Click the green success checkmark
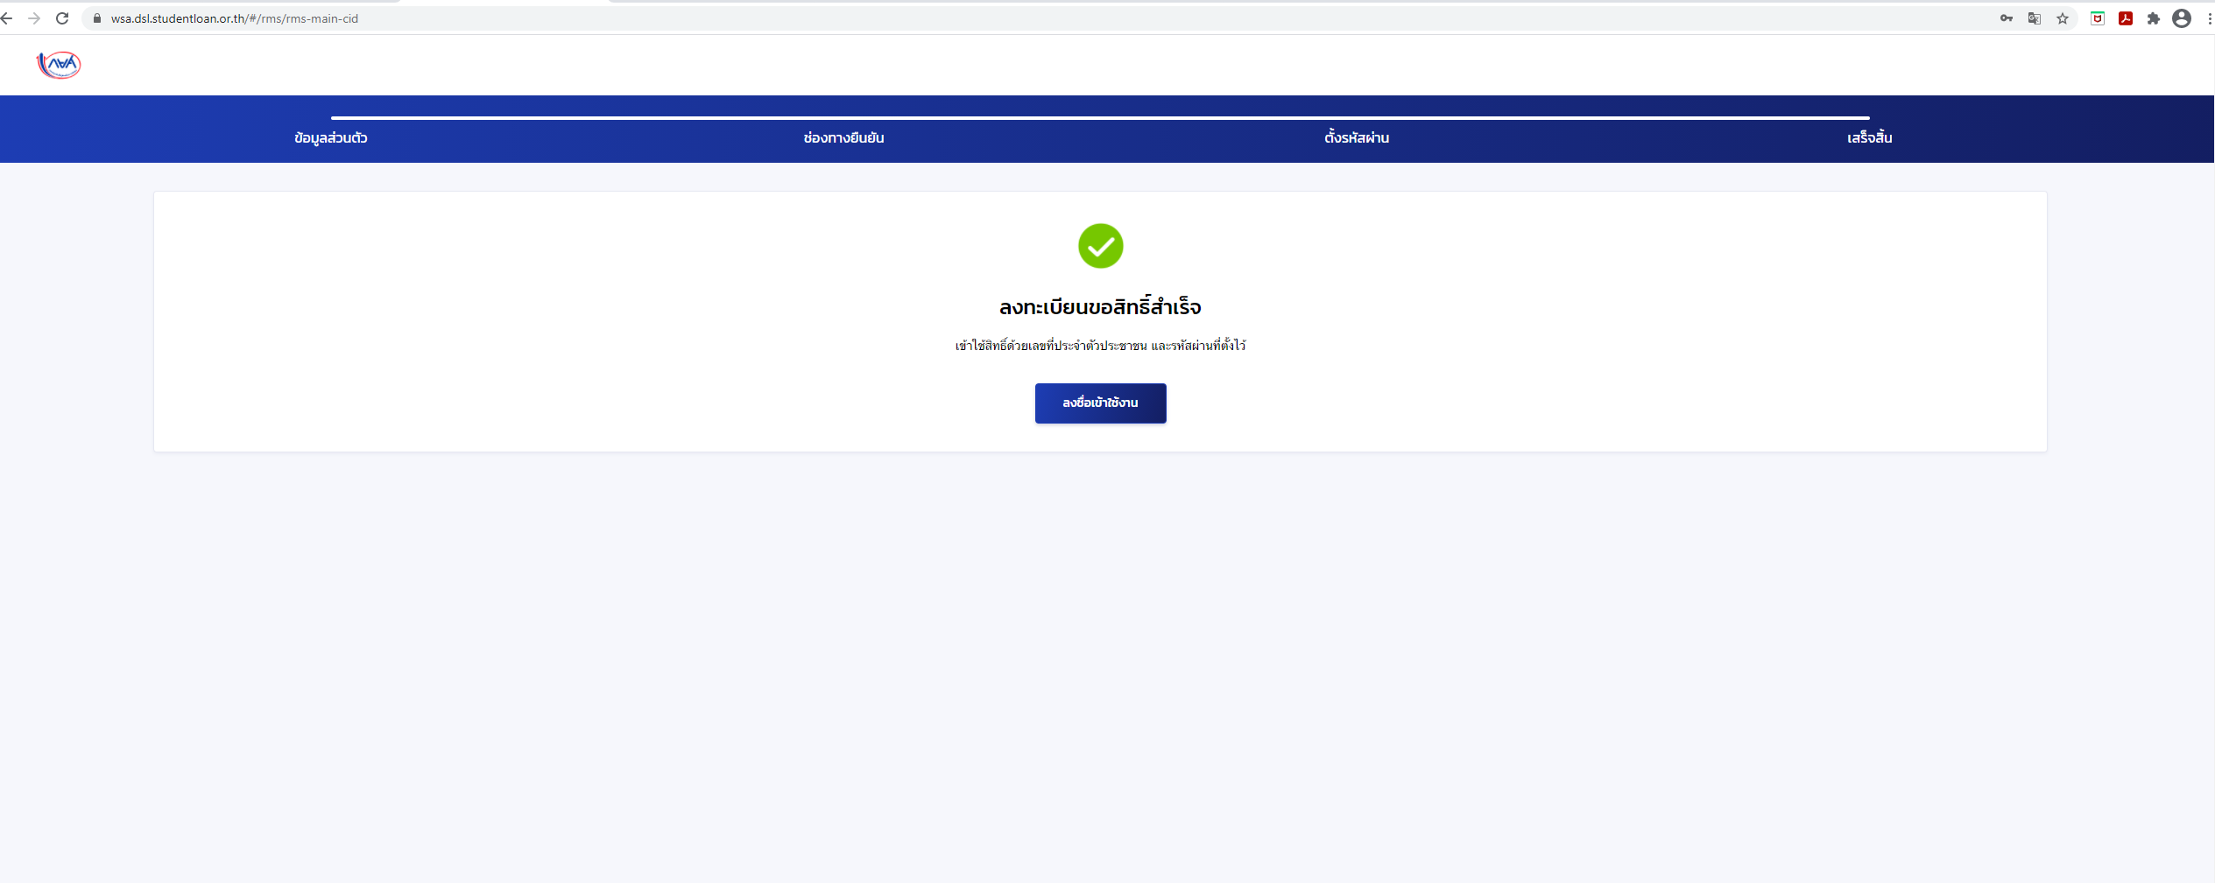This screenshot has height=883, width=2215. point(1100,246)
